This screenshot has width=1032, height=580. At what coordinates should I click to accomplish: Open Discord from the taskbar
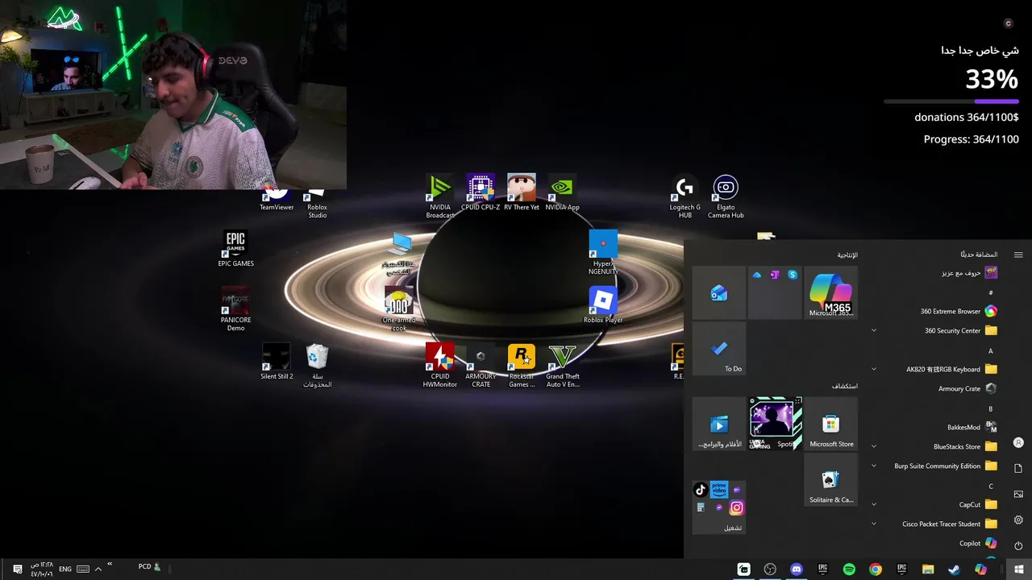(x=797, y=570)
